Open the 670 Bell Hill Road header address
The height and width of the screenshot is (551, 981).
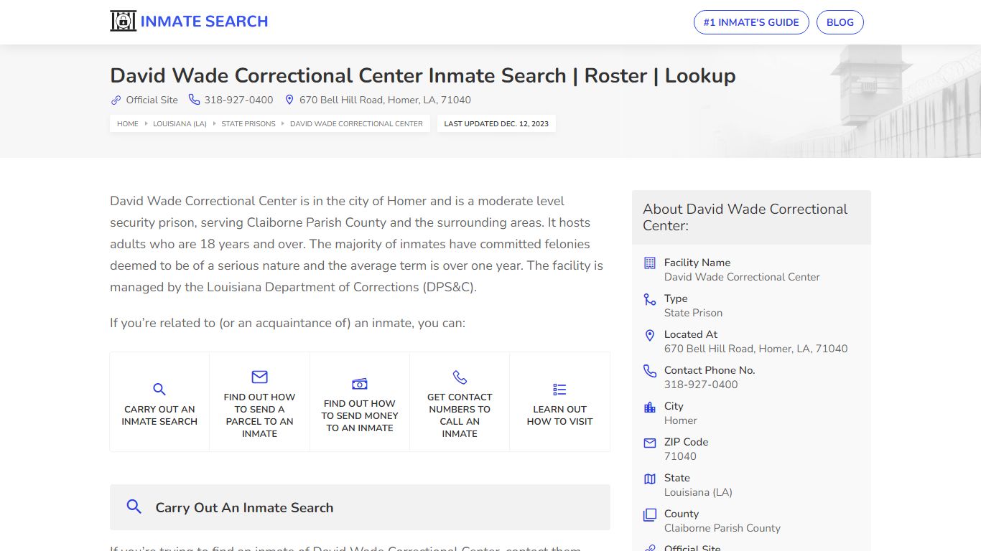[x=385, y=100]
